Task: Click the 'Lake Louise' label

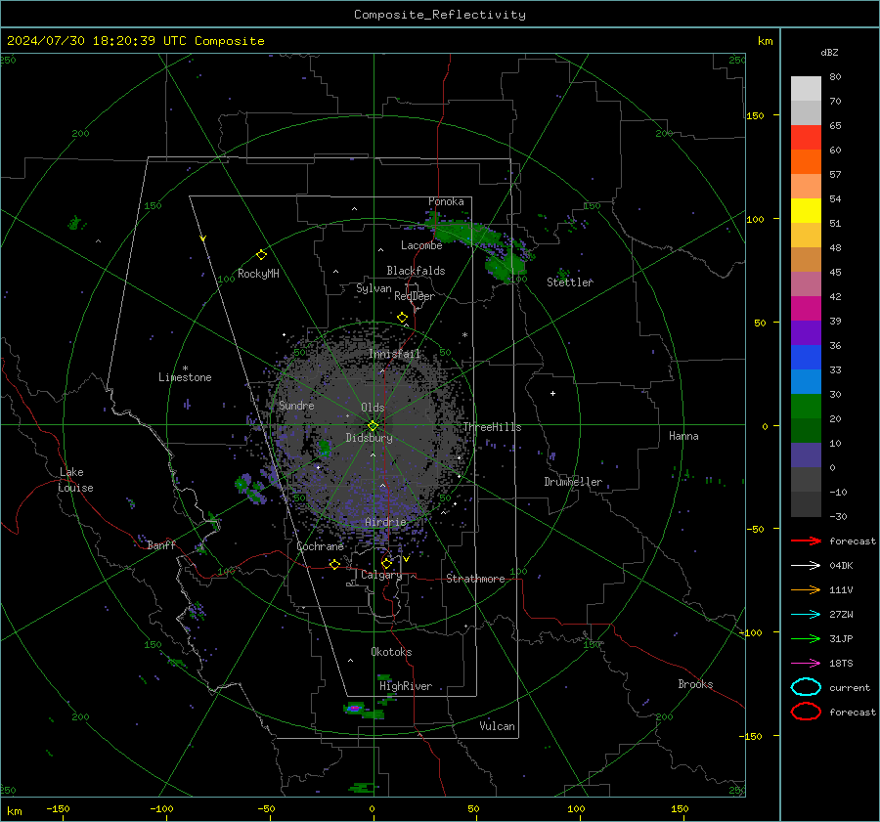Action: (75, 480)
